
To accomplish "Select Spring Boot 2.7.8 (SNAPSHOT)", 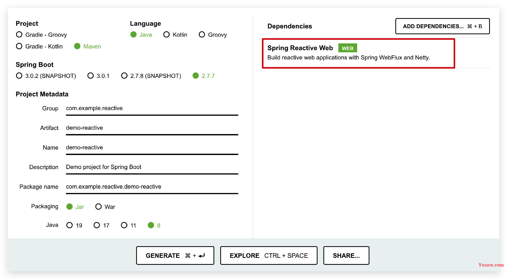I will coord(151,76).
